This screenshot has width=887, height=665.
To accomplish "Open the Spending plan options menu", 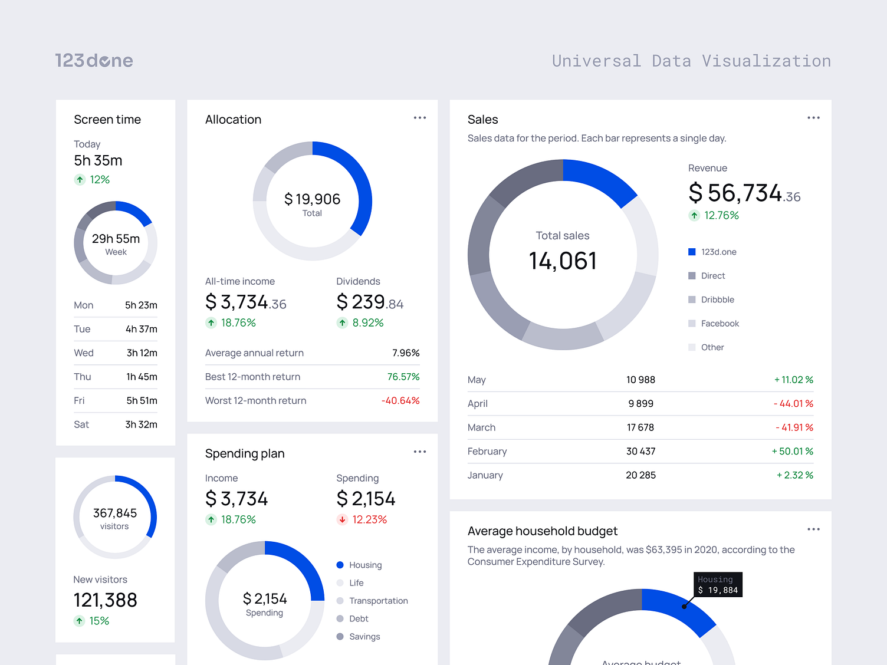I will click(x=420, y=452).
